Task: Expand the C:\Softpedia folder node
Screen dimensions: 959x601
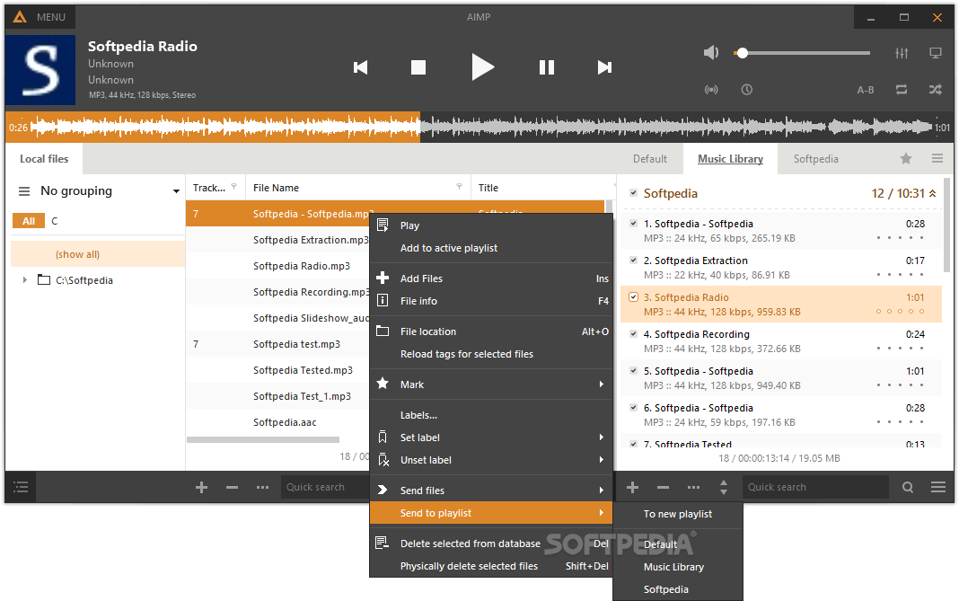Action: click(x=25, y=279)
